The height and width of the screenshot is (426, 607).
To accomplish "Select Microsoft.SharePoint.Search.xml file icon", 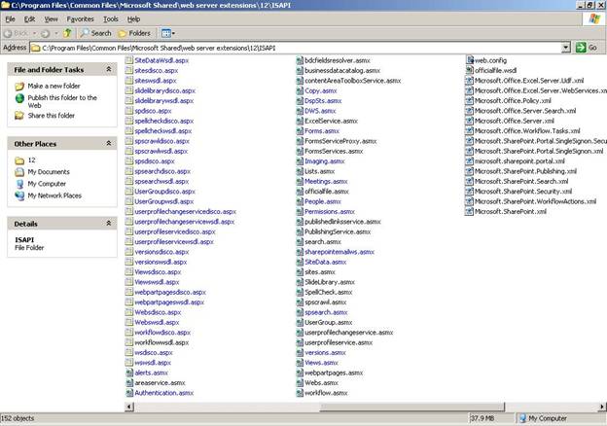I will 470,181.
